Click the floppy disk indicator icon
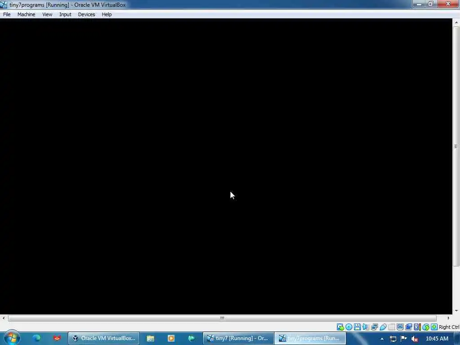Viewport: 460px width, 345px height. pos(357,327)
